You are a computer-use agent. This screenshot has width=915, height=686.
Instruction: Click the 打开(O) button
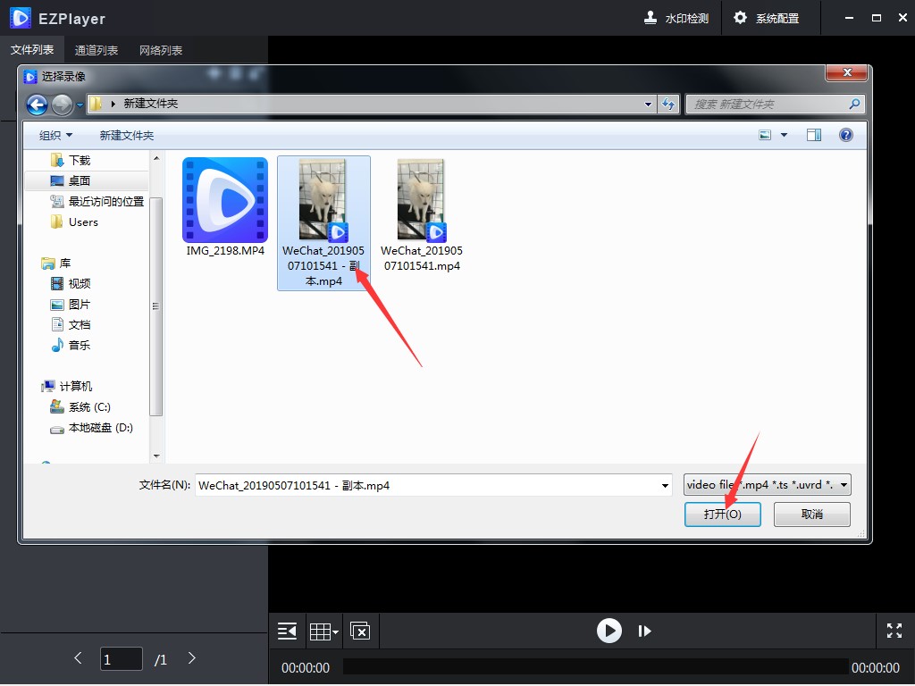point(722,514)
